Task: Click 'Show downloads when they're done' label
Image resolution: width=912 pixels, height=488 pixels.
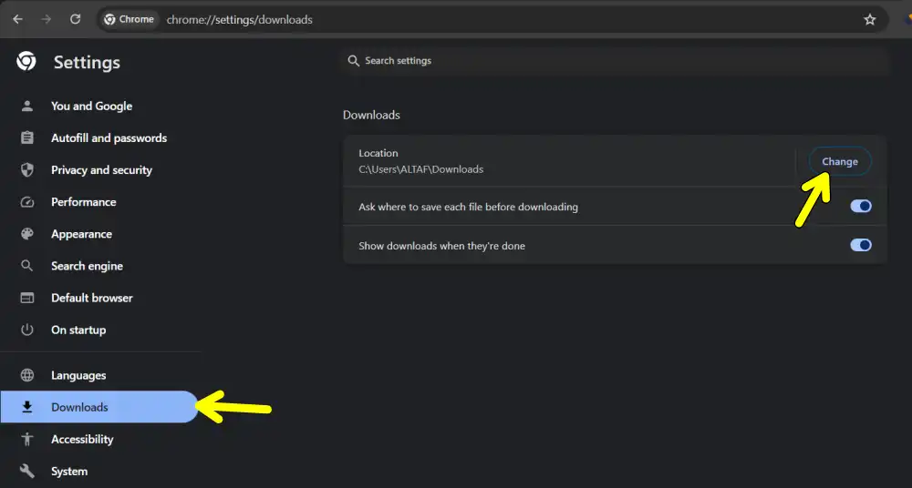Action: (441, 246)
